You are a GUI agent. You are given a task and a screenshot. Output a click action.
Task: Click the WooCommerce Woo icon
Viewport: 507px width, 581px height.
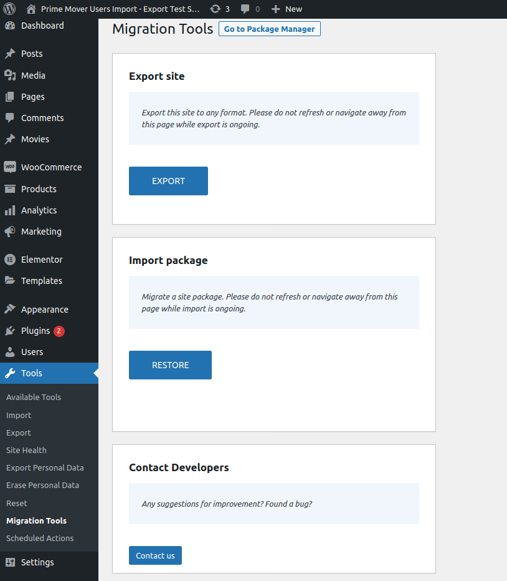(10, 167)
